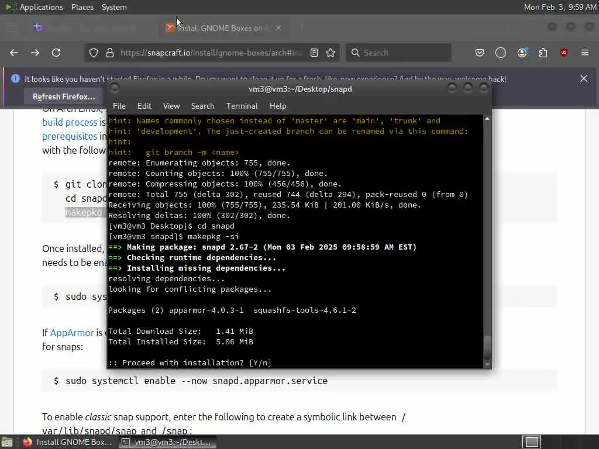Image resolution: width=599 pixels, height=449 pixels.
Task: Dismiss the Firefox refresh notification bar
Action: (x=584, y=79)
